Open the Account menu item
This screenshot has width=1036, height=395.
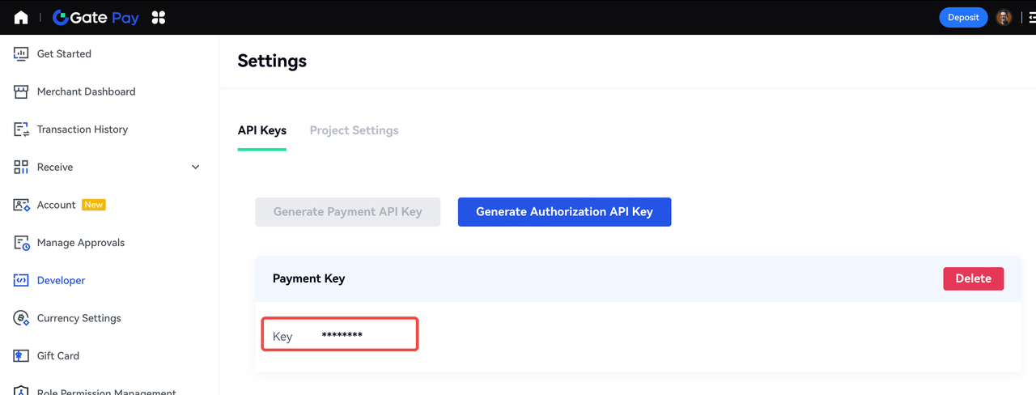57,205
